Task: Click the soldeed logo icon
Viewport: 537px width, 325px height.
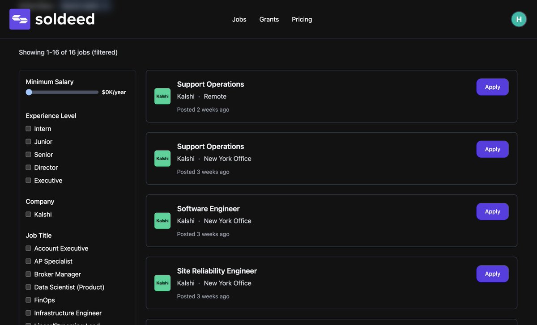Action: [x=20, y=19]
